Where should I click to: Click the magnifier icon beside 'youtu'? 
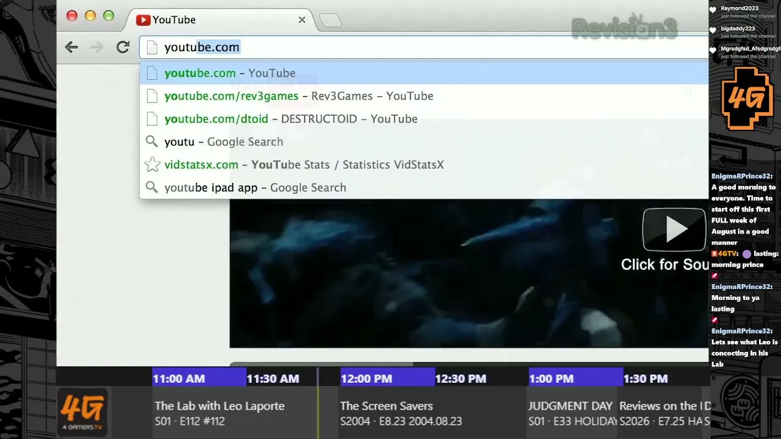[152, 141]
